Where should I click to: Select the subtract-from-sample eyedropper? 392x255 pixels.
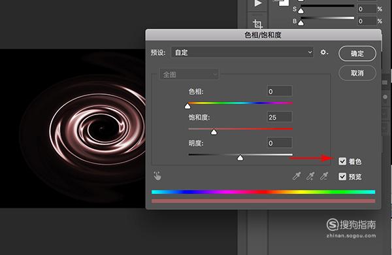point(324,176)
